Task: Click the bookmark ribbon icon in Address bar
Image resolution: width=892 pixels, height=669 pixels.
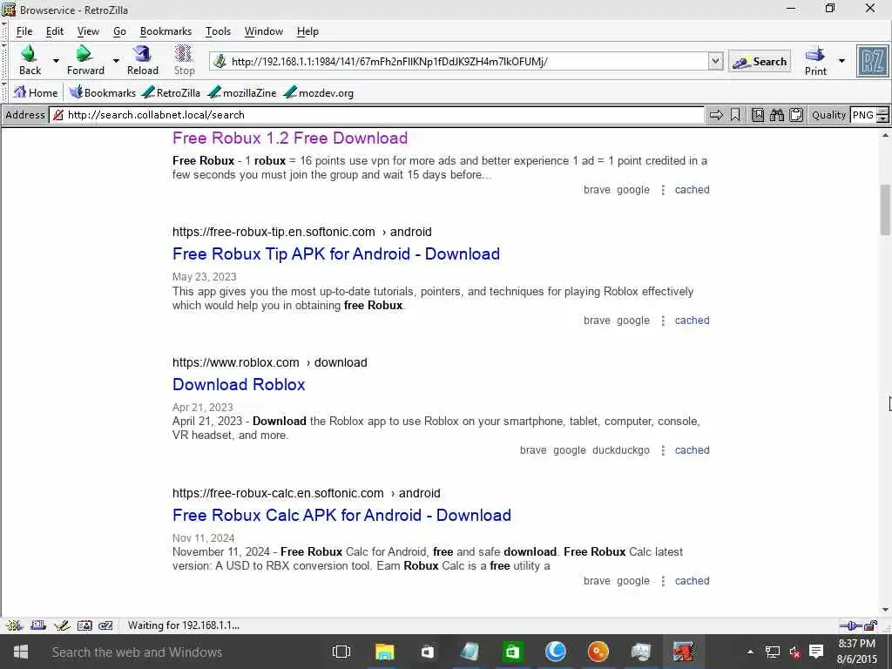Action: coord(735,115)
